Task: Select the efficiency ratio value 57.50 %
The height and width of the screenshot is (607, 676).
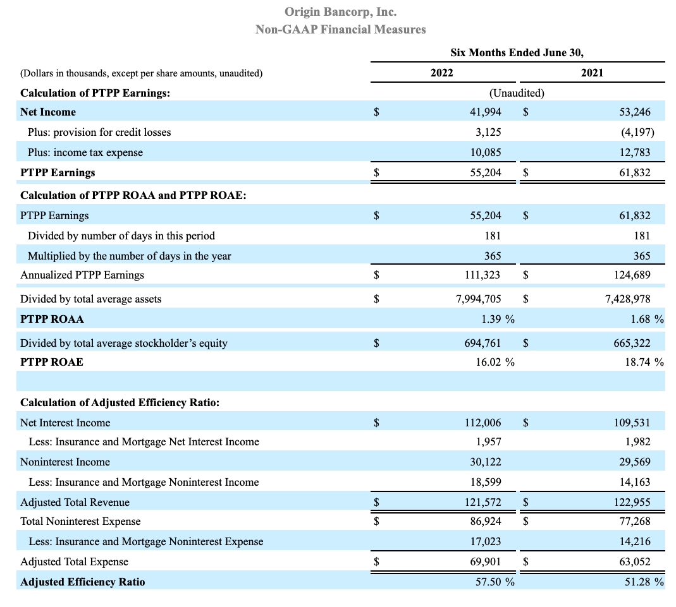Action: pyautogui.click(x=495, y=582)
